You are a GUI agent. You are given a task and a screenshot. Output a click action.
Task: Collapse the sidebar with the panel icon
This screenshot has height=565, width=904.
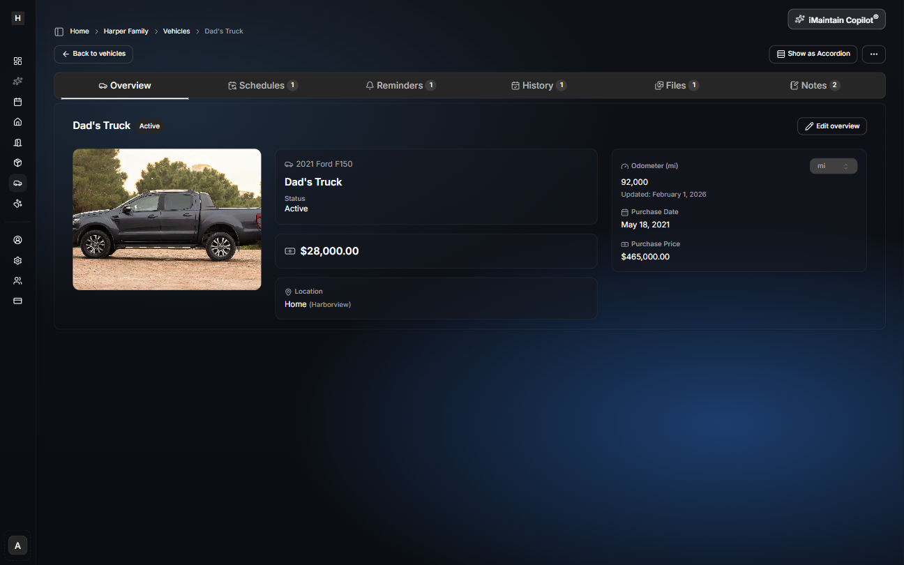58,31
